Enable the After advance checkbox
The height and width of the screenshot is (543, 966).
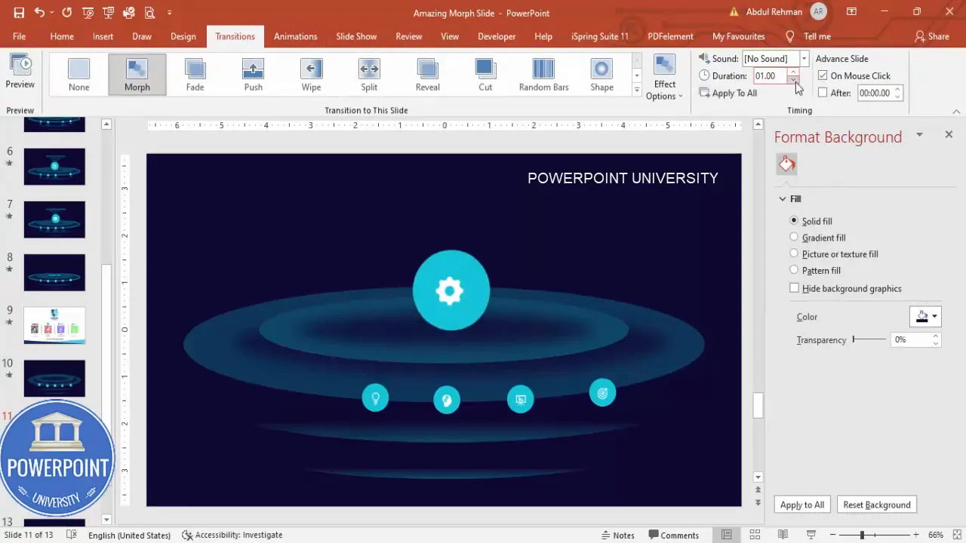(x=823, y=93)
